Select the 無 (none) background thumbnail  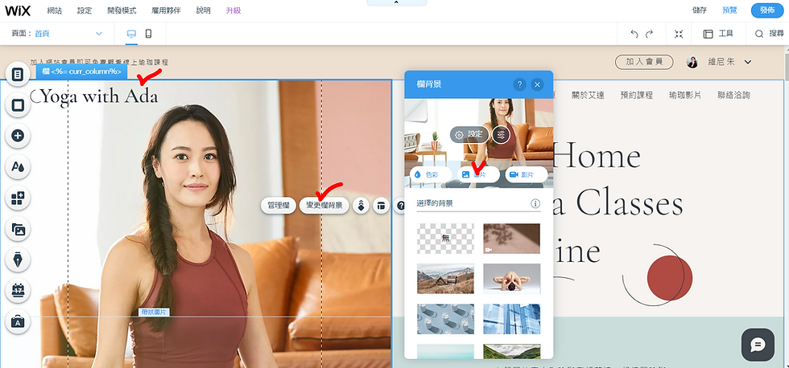point(445,239)
